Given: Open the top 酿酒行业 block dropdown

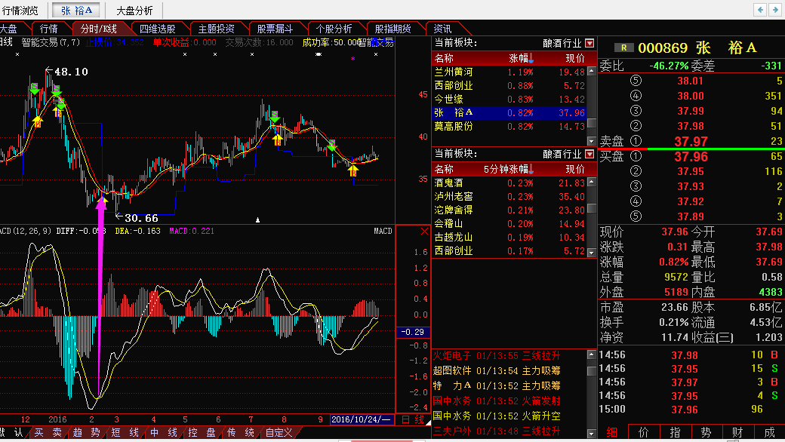Looking at the screenshot, I should tap(590, 43).
